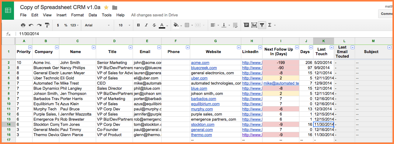Open the thermo.com link
The image size is (394, 144).
click(201, 135)
